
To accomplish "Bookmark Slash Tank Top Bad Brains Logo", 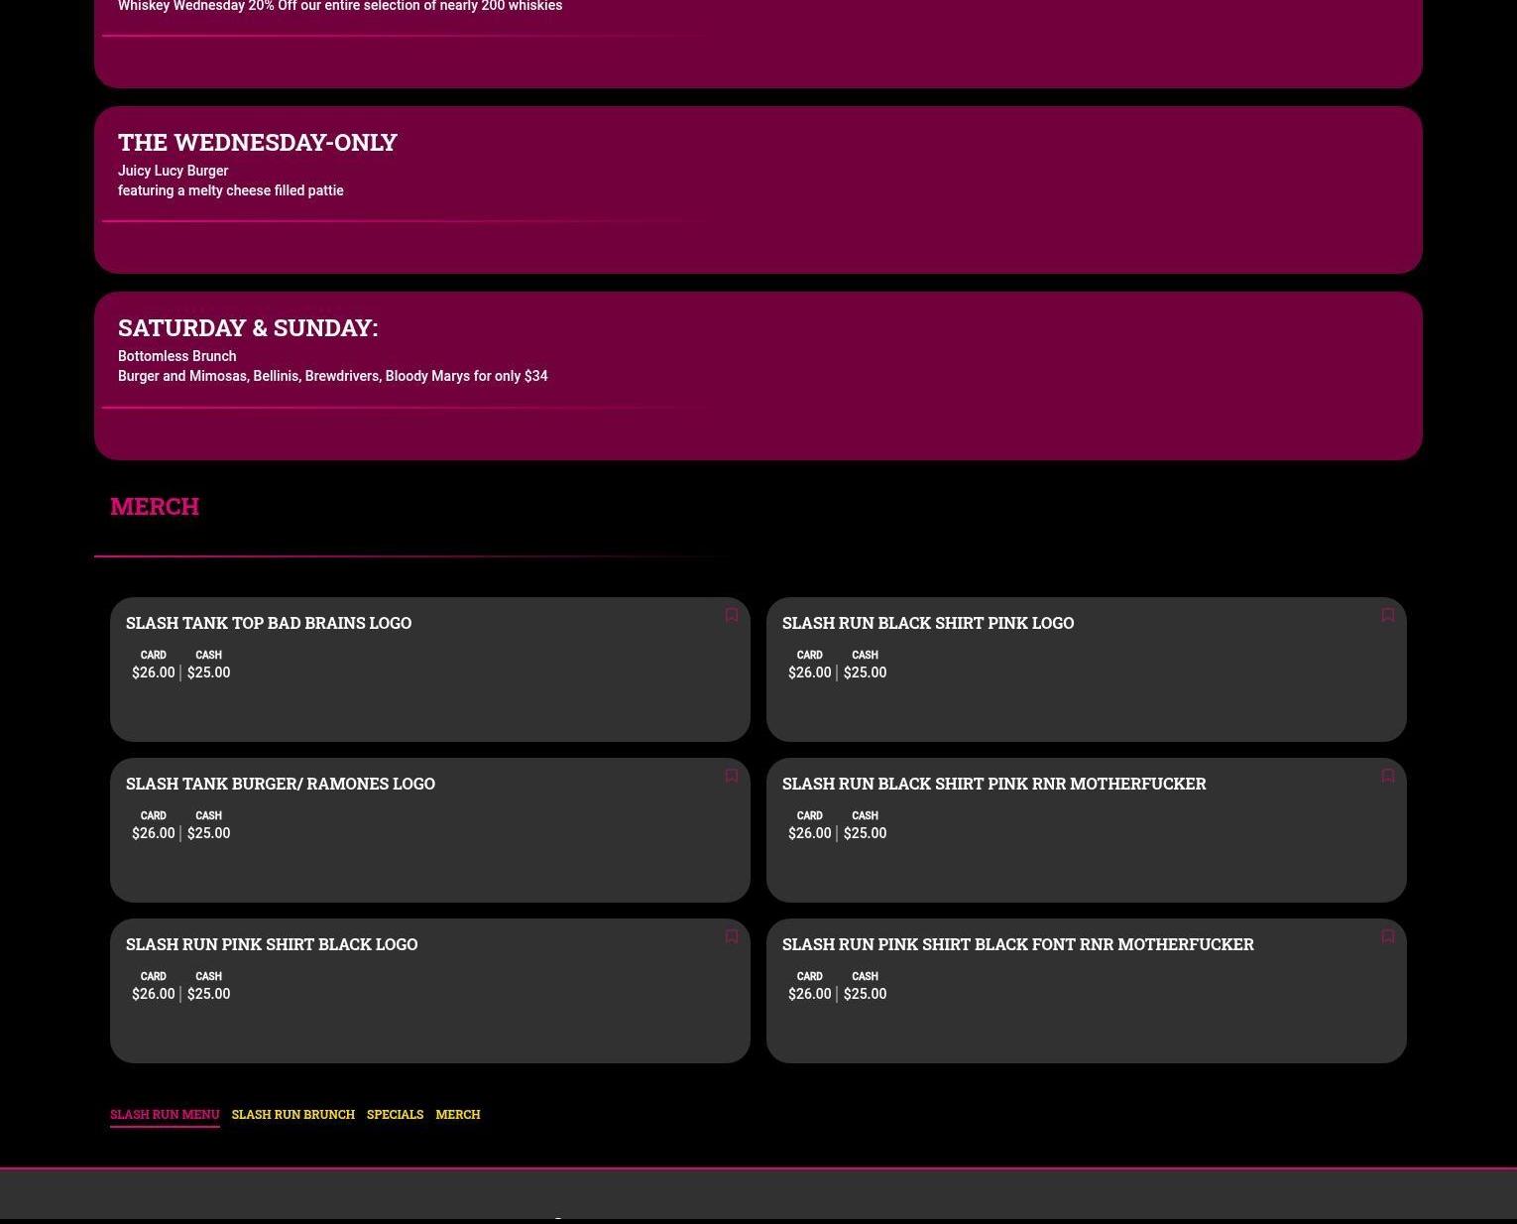I will tap(732, 615).
